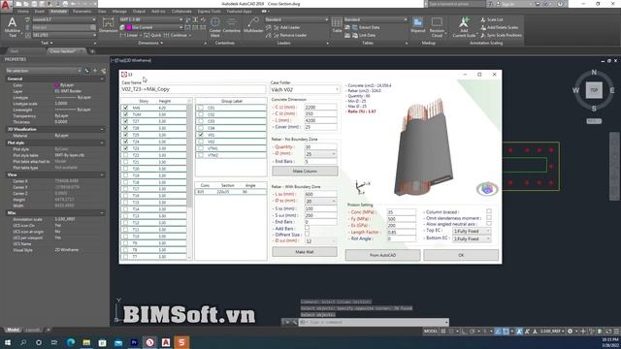
Task: Click the Add Leader tool
Action: [x=286, y=27]
